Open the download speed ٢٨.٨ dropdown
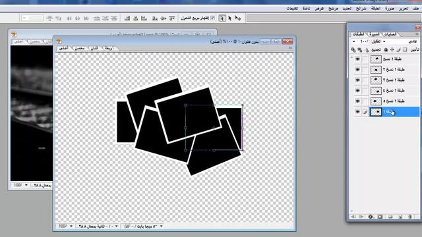The image size is (422, 237). (116, 226)
